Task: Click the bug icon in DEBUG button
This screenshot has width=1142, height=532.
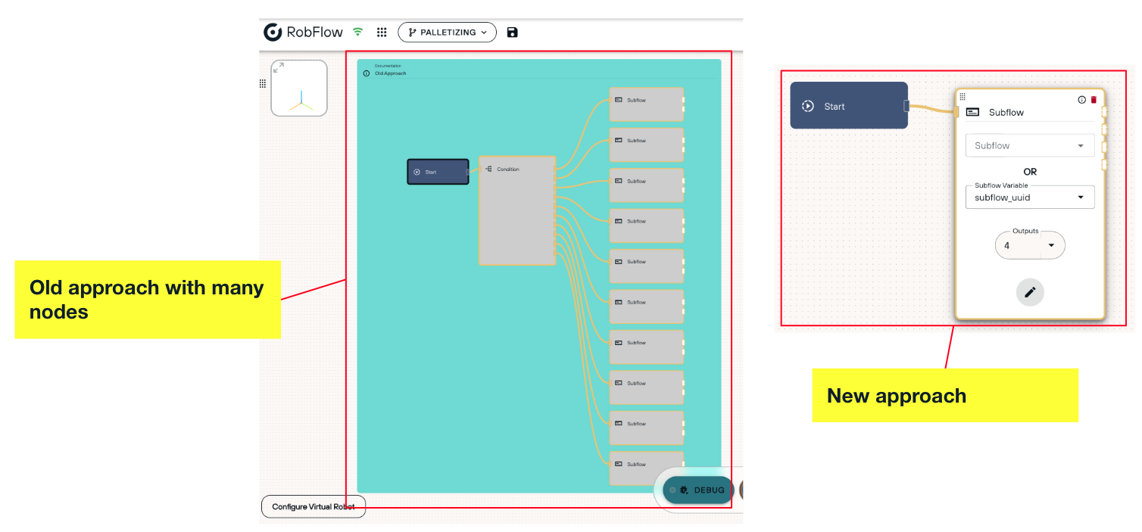Action: (684, 490)
